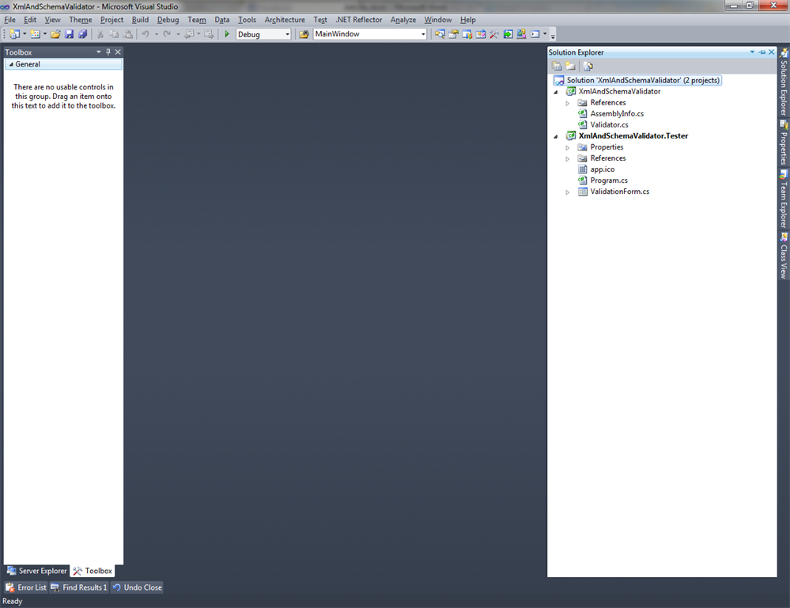Open the Error List tab
Screen dimensions: 790x608
click(x=26, y=587)
